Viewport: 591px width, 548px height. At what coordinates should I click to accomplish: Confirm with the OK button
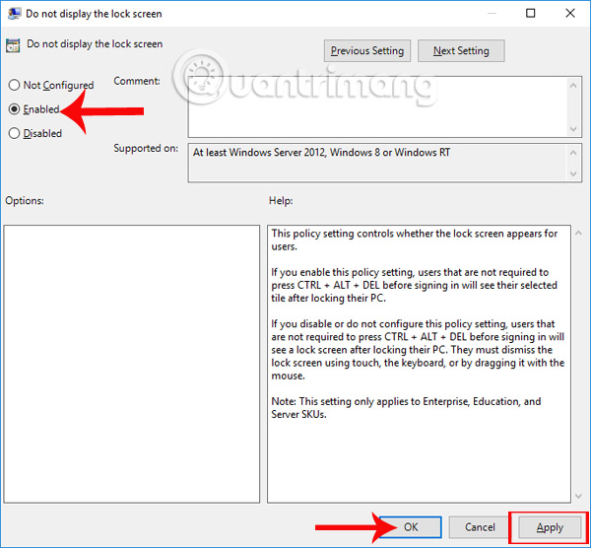pyautogui.click(x=411, y=527)
